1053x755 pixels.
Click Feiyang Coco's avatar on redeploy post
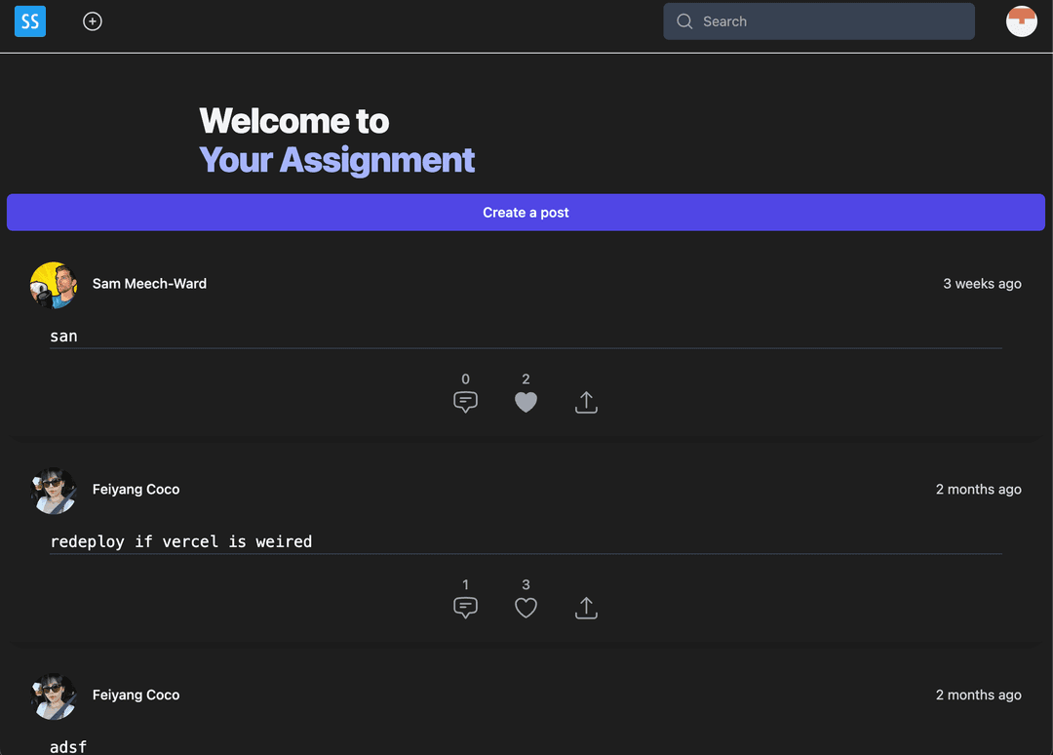click(x=54, y=491)
